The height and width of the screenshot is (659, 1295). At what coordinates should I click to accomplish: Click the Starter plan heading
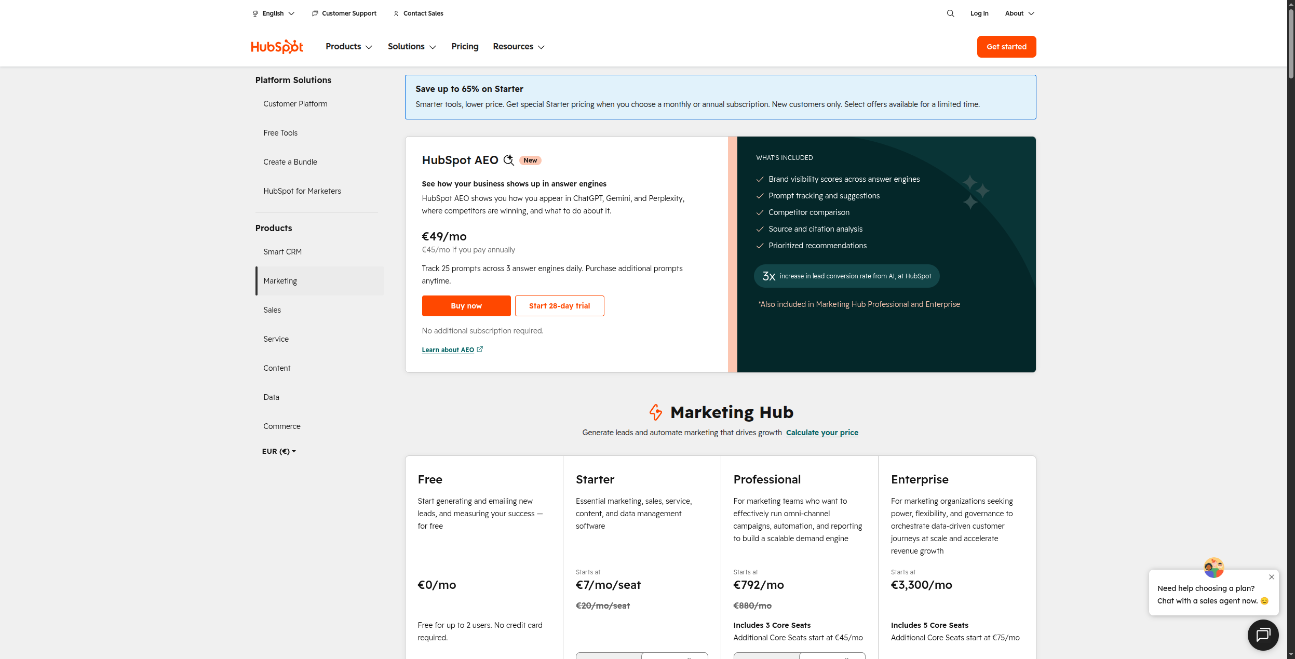click(x=595, y=479)
